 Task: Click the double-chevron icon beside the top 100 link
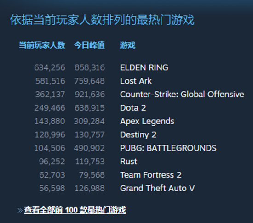pos(20,211)
